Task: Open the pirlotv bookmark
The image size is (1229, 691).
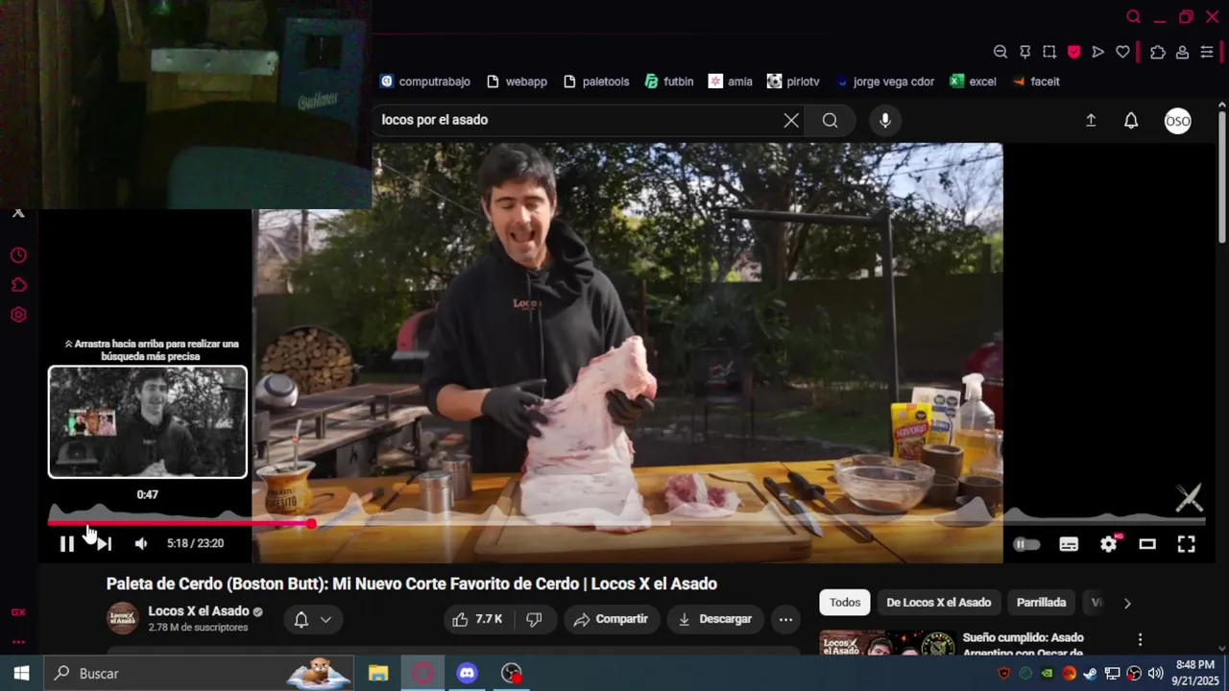Action: point(794,82)
